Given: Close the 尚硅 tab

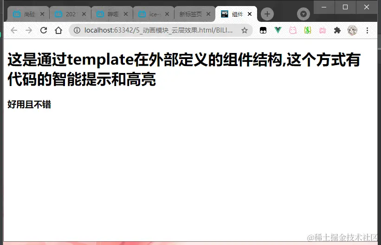Looking at the screenshot, I should [42, 14].
